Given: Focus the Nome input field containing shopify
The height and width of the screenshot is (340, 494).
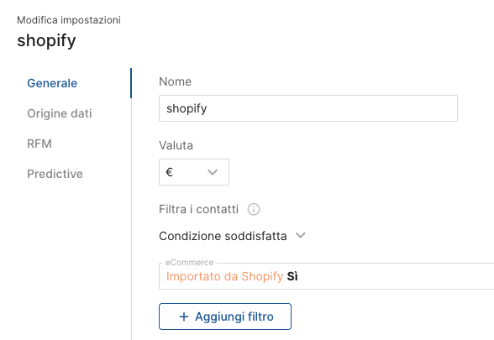Looking at the screenshot, I should click(x=308, y=108).
